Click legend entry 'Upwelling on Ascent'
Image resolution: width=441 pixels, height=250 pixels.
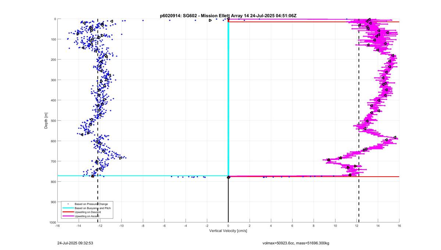(87, 216)
